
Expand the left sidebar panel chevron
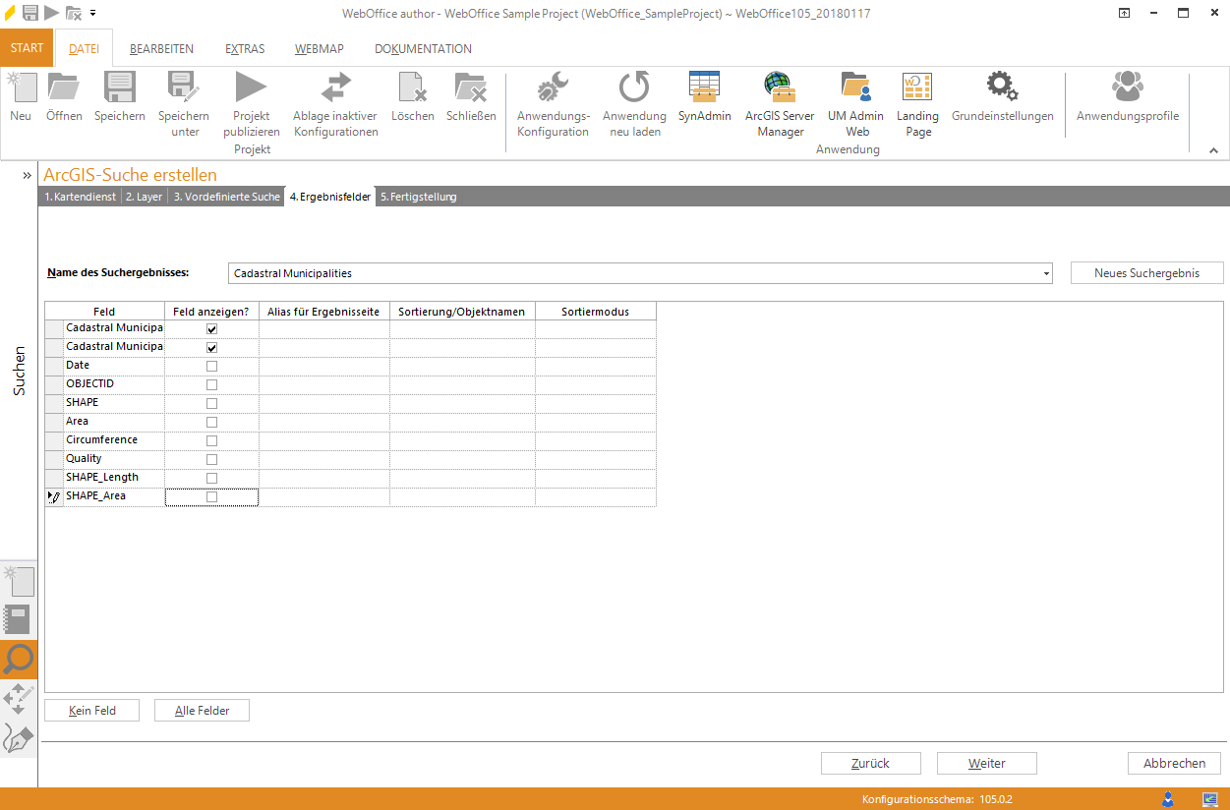pyautogui.click(x=28, y=175)
